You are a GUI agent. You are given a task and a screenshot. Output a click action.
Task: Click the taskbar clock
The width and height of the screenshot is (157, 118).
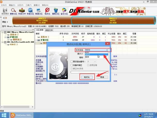point(148,115)
